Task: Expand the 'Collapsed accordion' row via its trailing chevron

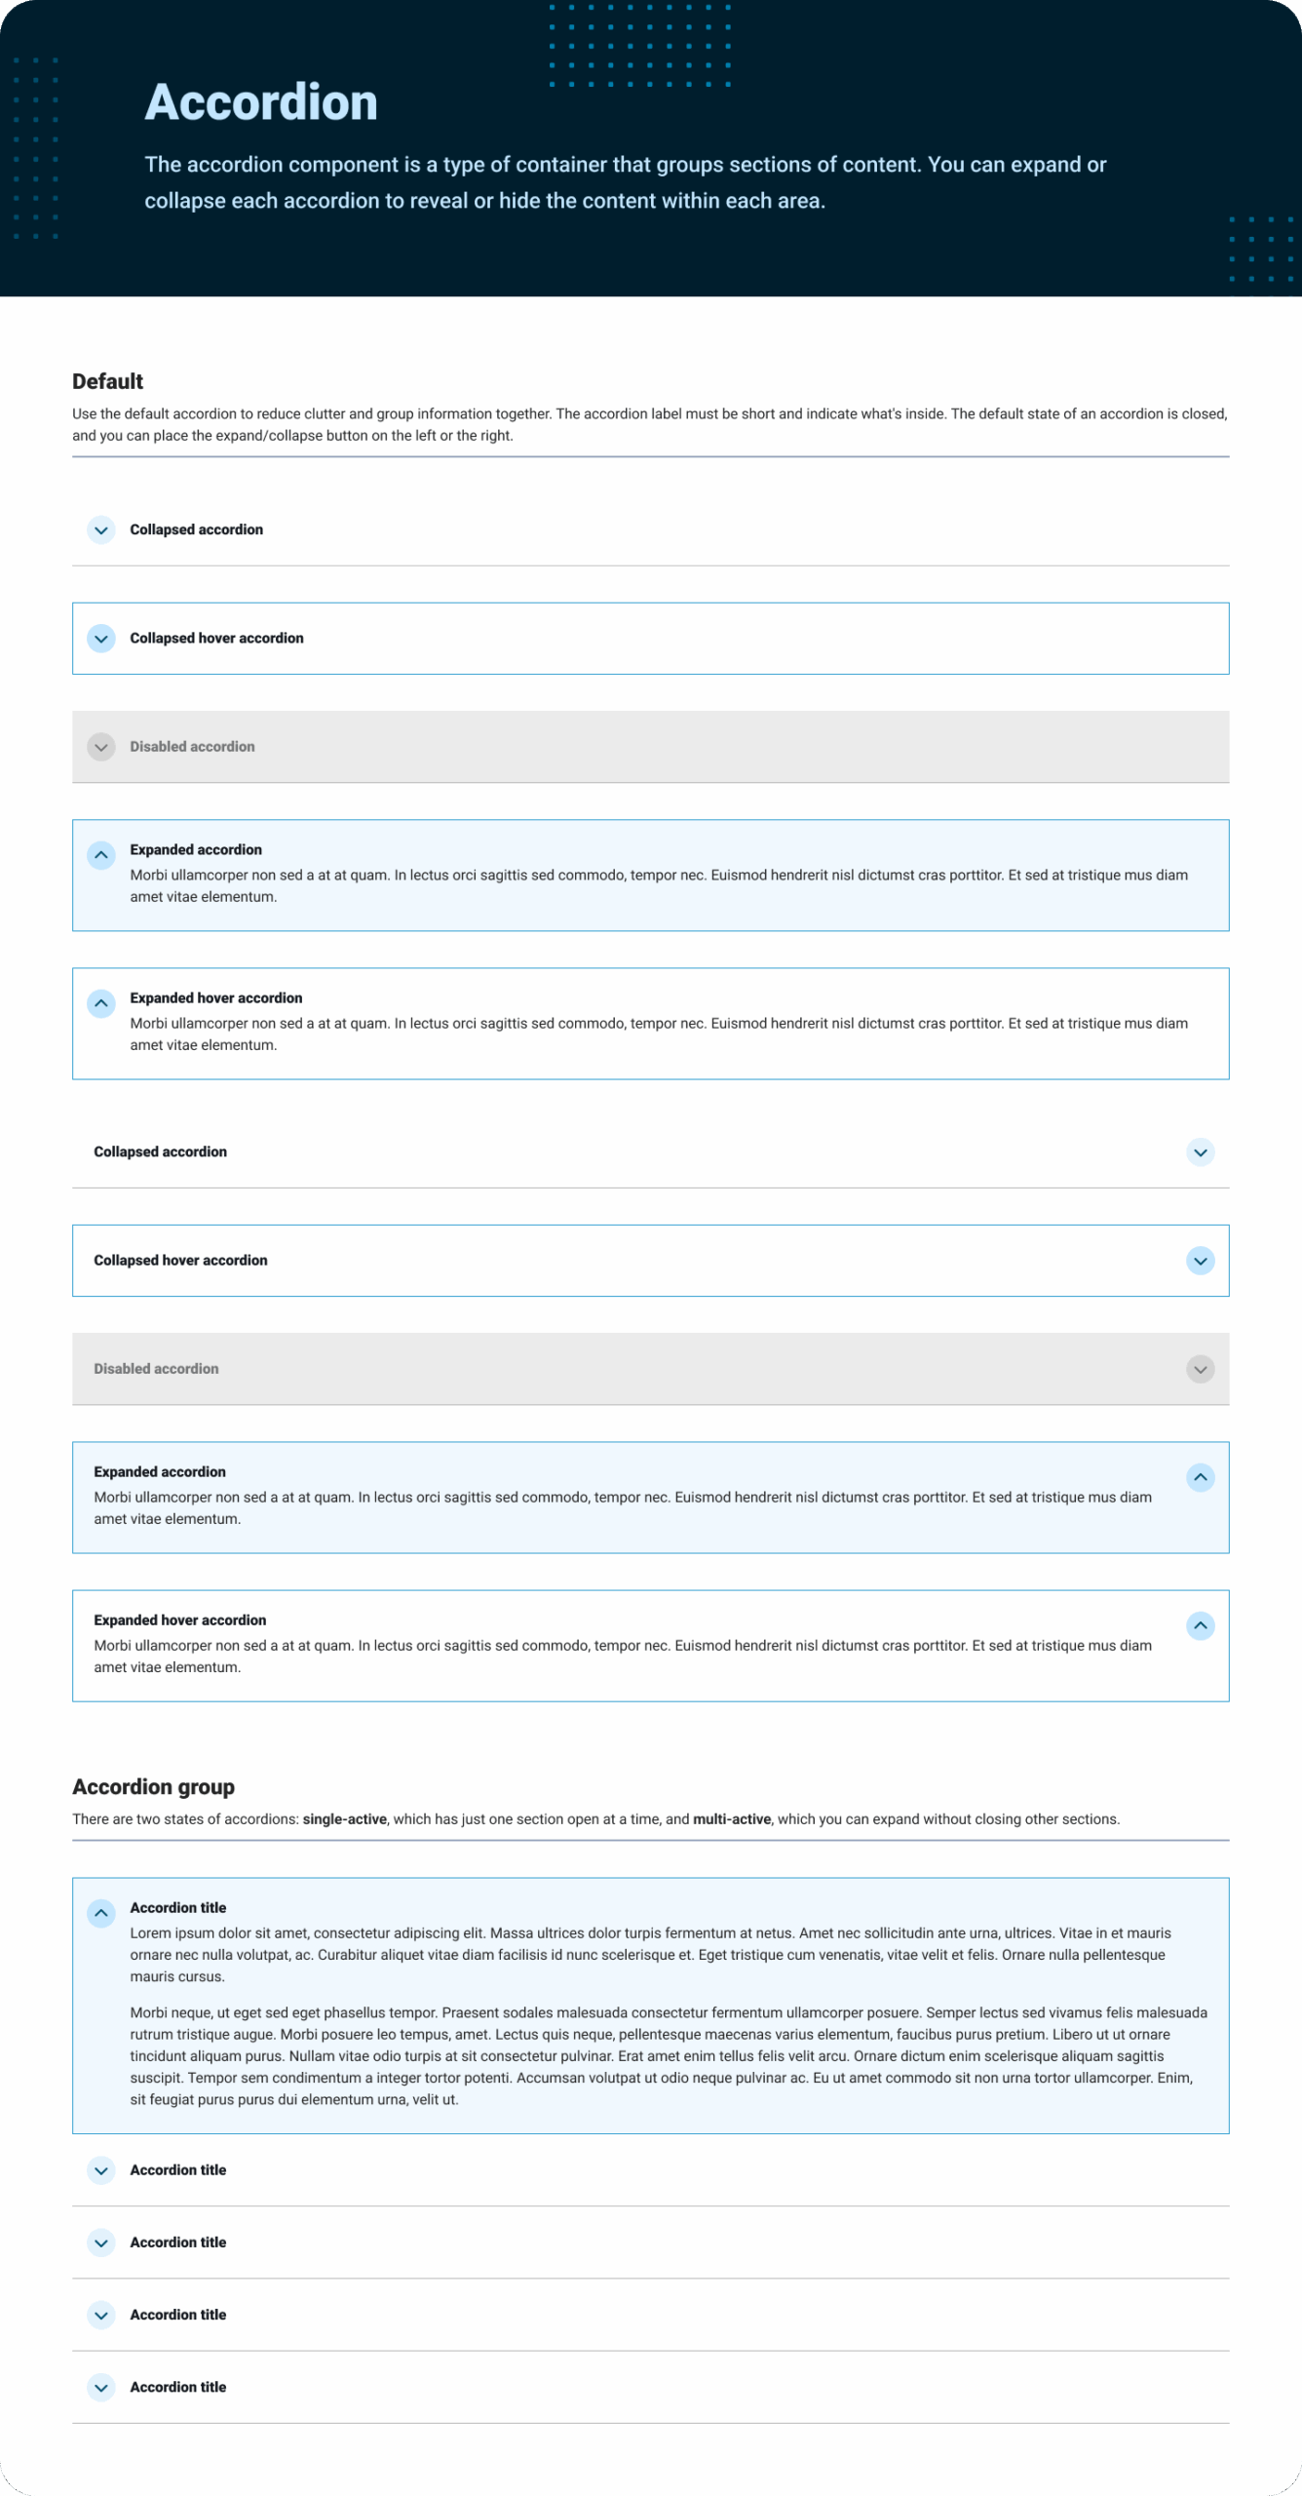Action: (1201, 1151)
